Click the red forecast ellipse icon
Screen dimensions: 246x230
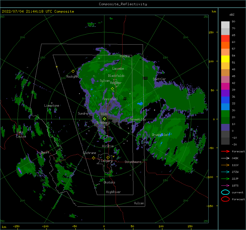[x=225, y=199]
